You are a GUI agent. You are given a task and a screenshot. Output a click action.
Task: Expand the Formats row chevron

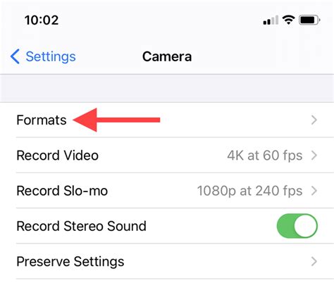pyautogui.click(x=314, y=120)
